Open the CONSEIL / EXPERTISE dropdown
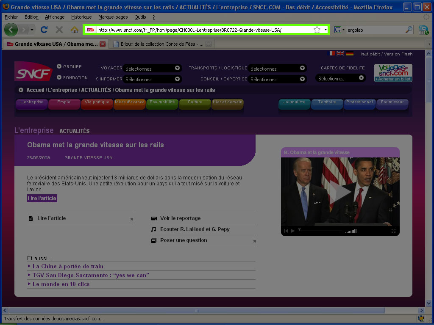This screenshot has width=434, height=325. pos(277,79)
